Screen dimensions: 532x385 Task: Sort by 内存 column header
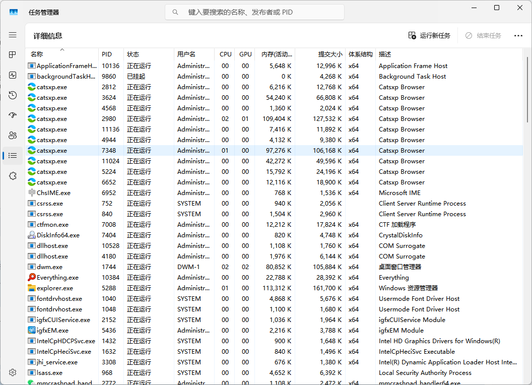pos(274,54)
